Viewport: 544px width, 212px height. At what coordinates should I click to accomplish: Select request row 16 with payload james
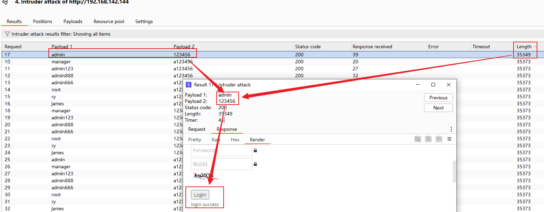(93, 104)
